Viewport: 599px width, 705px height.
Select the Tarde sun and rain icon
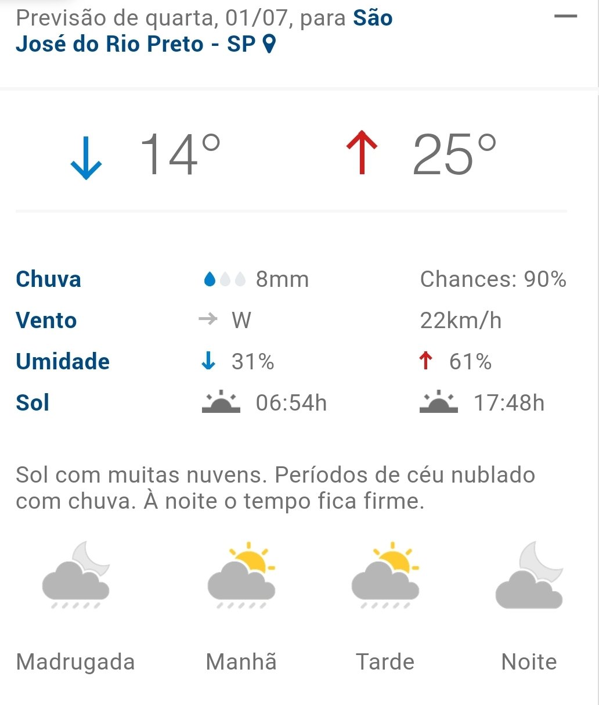[385, 575]
